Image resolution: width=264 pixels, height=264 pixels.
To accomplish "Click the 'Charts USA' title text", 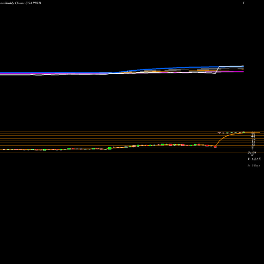I will click(x=23, y=3).
